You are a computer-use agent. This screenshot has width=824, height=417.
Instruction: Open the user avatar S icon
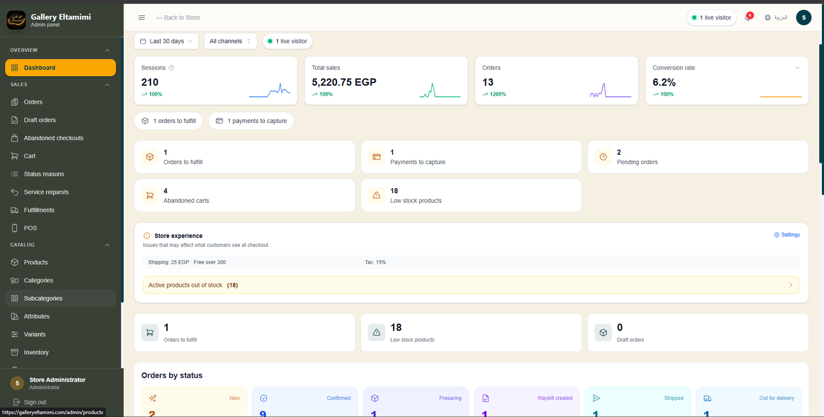click(803, 17)
